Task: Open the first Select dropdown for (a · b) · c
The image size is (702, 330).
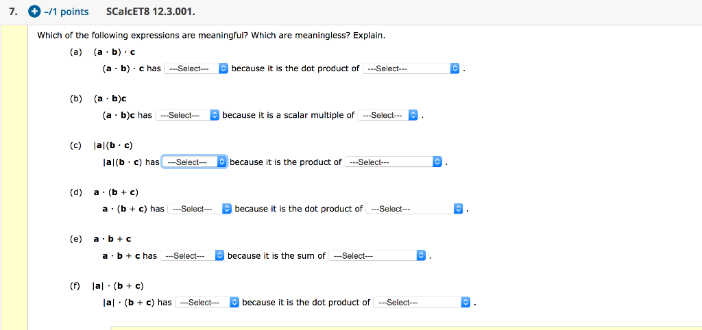Action: (x=197, y=69)
